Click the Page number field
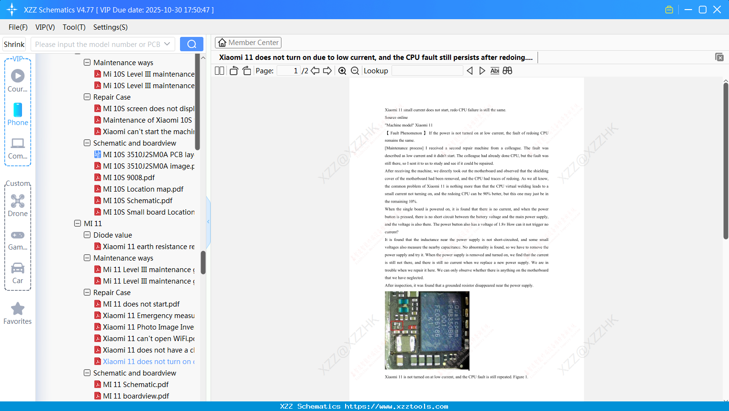The width and height of the screenshot is (729, 411). point(289,71)
